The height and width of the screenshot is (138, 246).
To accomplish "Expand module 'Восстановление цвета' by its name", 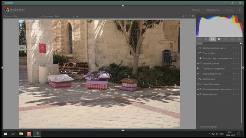I will 214,48.
